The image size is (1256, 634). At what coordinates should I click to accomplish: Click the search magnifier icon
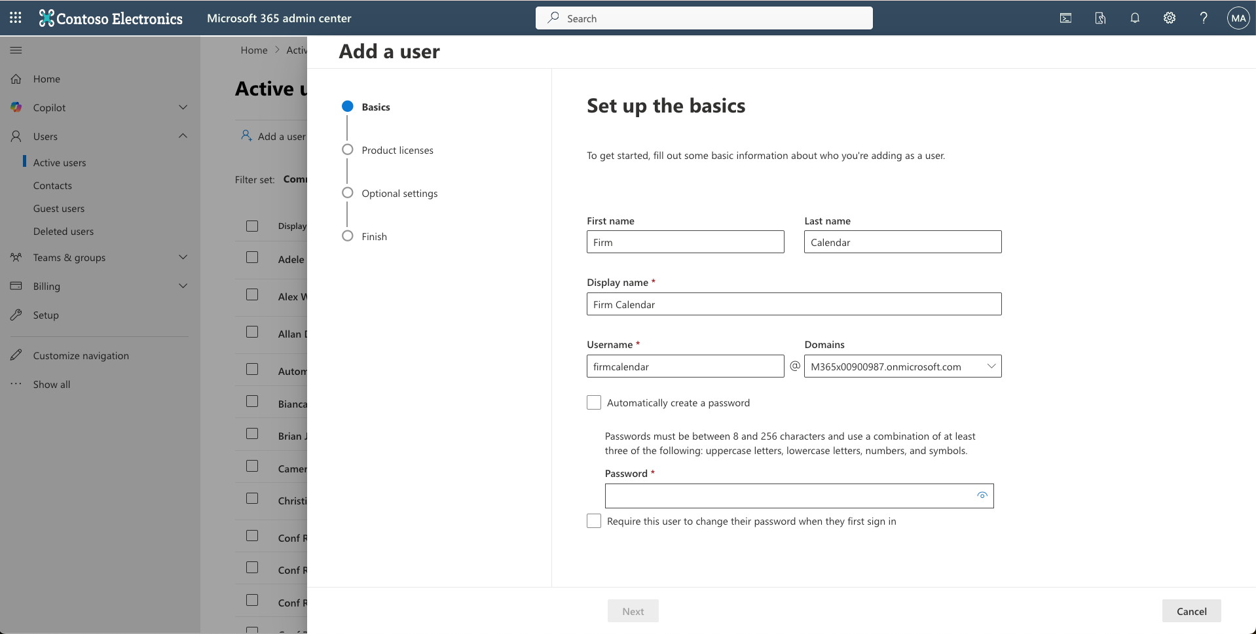[x=553, y=18]
